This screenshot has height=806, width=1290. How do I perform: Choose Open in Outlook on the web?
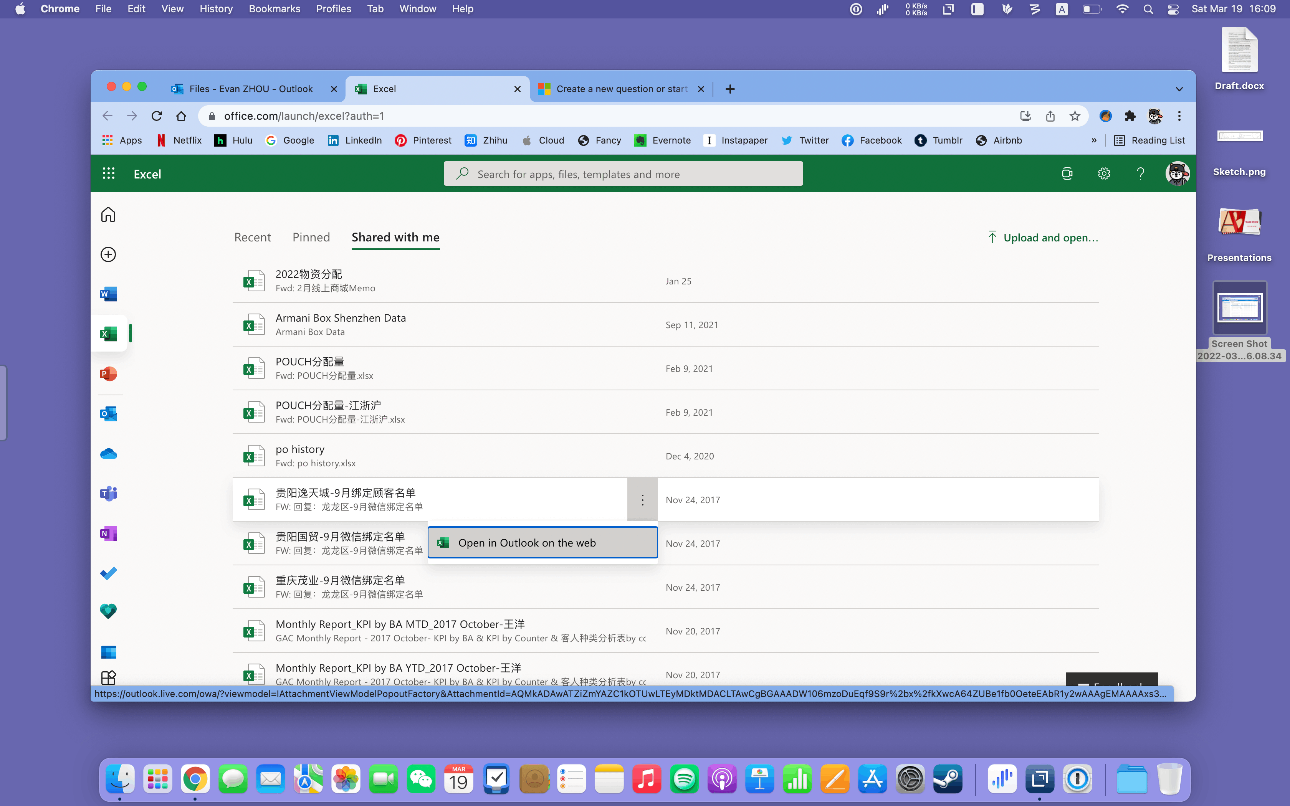pyautogui.click(x=542, y=543)
